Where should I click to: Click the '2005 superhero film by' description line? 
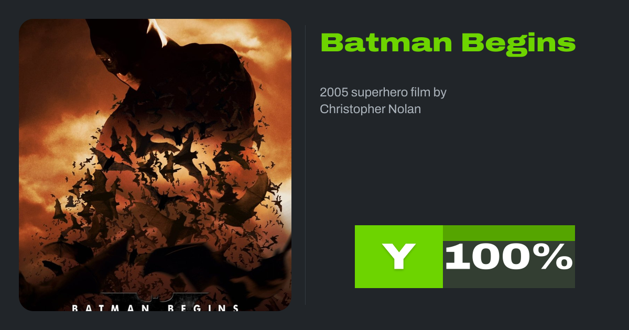click(x=383, y=93)
